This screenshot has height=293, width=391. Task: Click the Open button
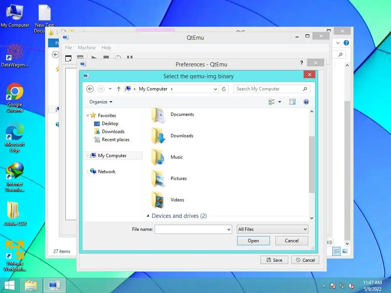pyautogui.click(x=254, y=241)
